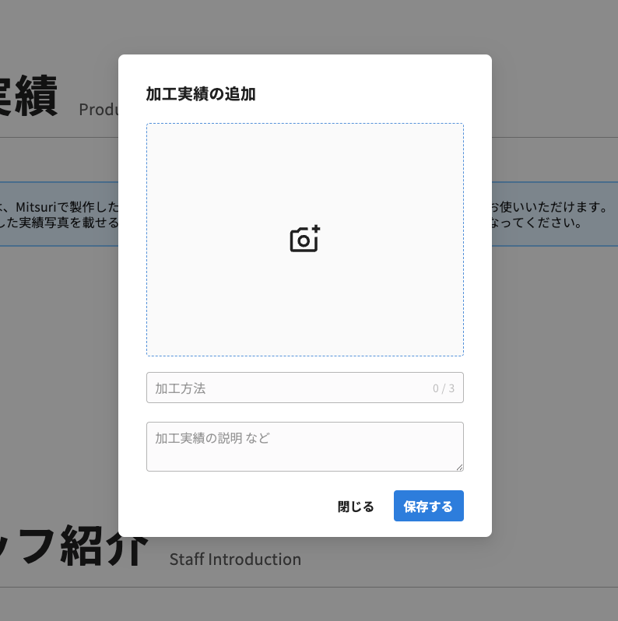
Task: Click the add-photo camera icon
Action: (x=304, y=239)
